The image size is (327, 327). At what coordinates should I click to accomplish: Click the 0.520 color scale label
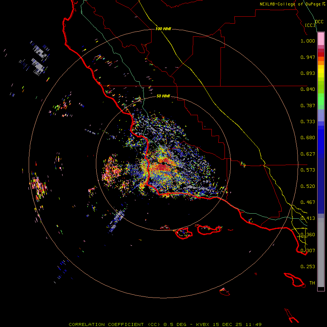(308, 186)
